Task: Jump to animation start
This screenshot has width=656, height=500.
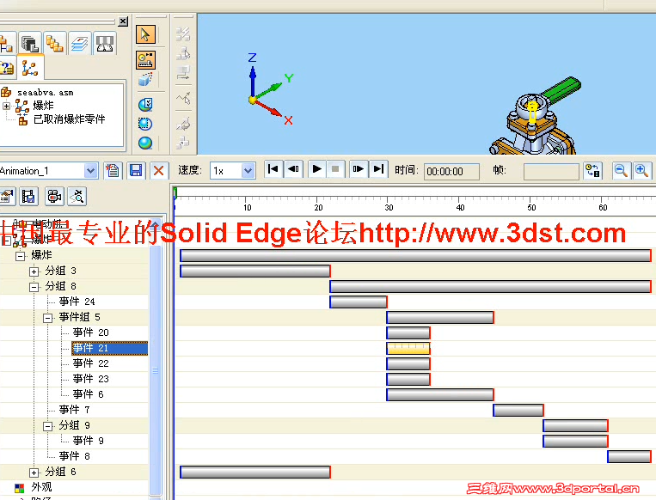Action: (x=273, y=169)
